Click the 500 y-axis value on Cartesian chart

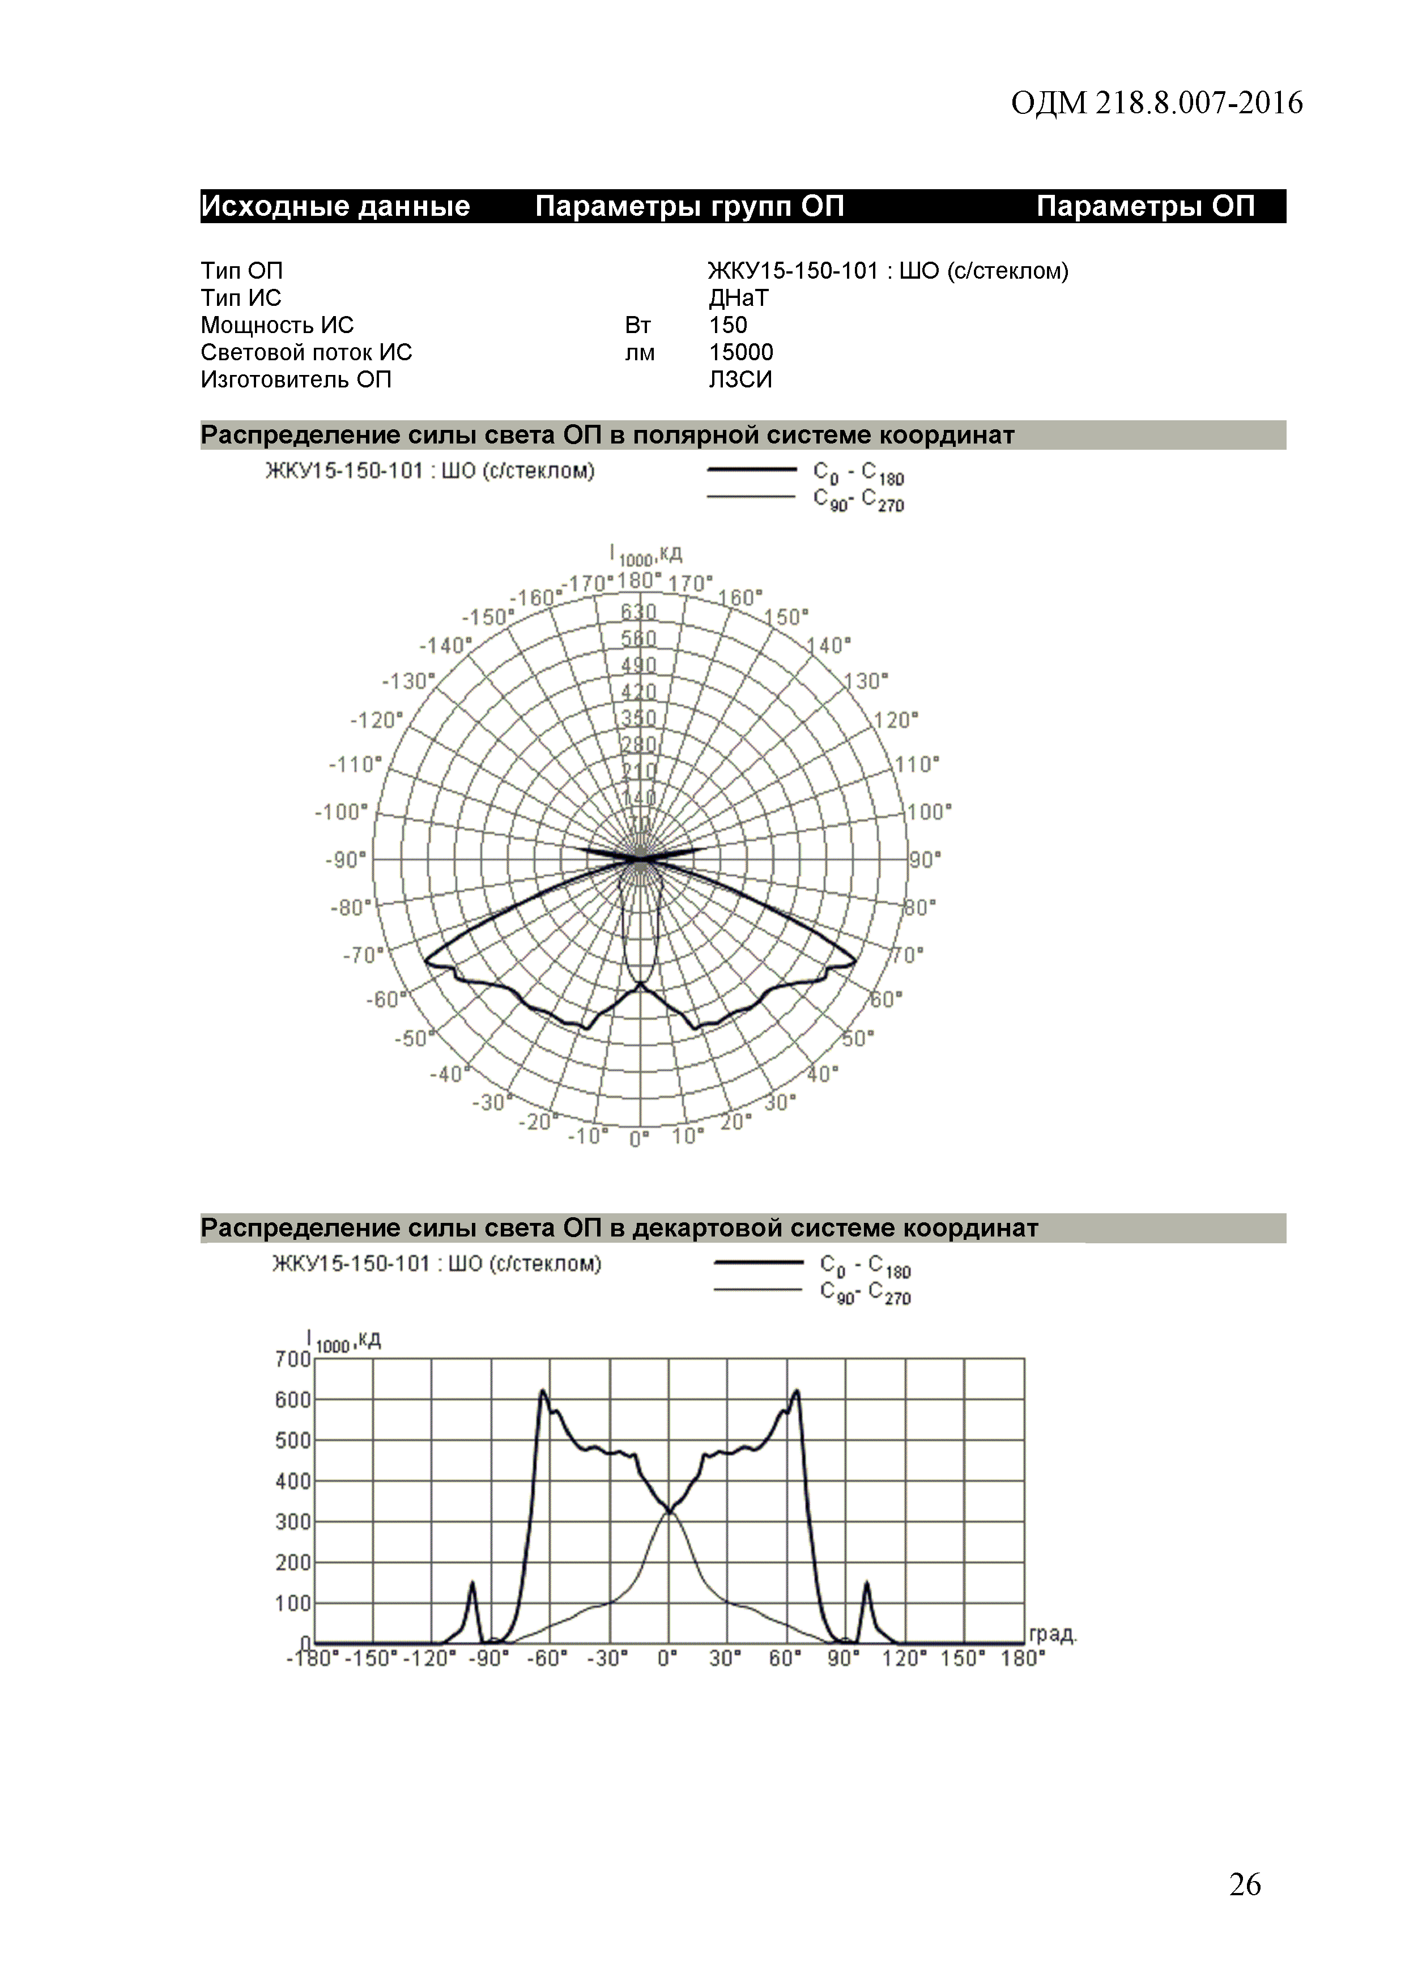tap(292, 1441)
